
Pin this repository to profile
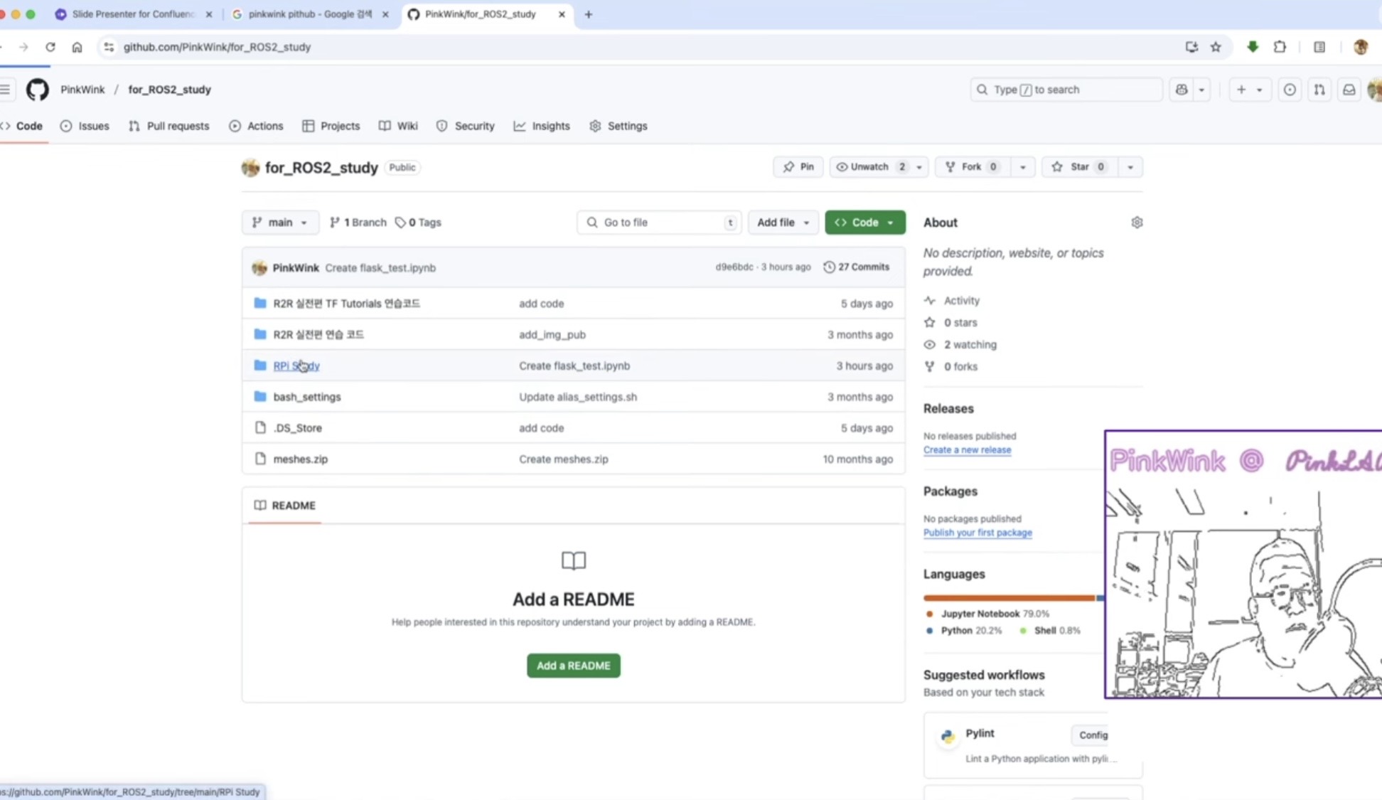pos(798,167)
